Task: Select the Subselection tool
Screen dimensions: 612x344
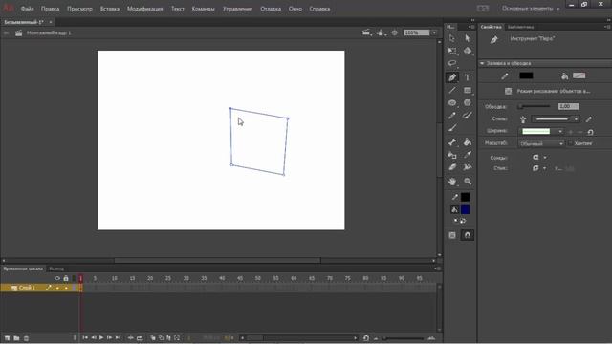Action: click(x=468, y=38)
